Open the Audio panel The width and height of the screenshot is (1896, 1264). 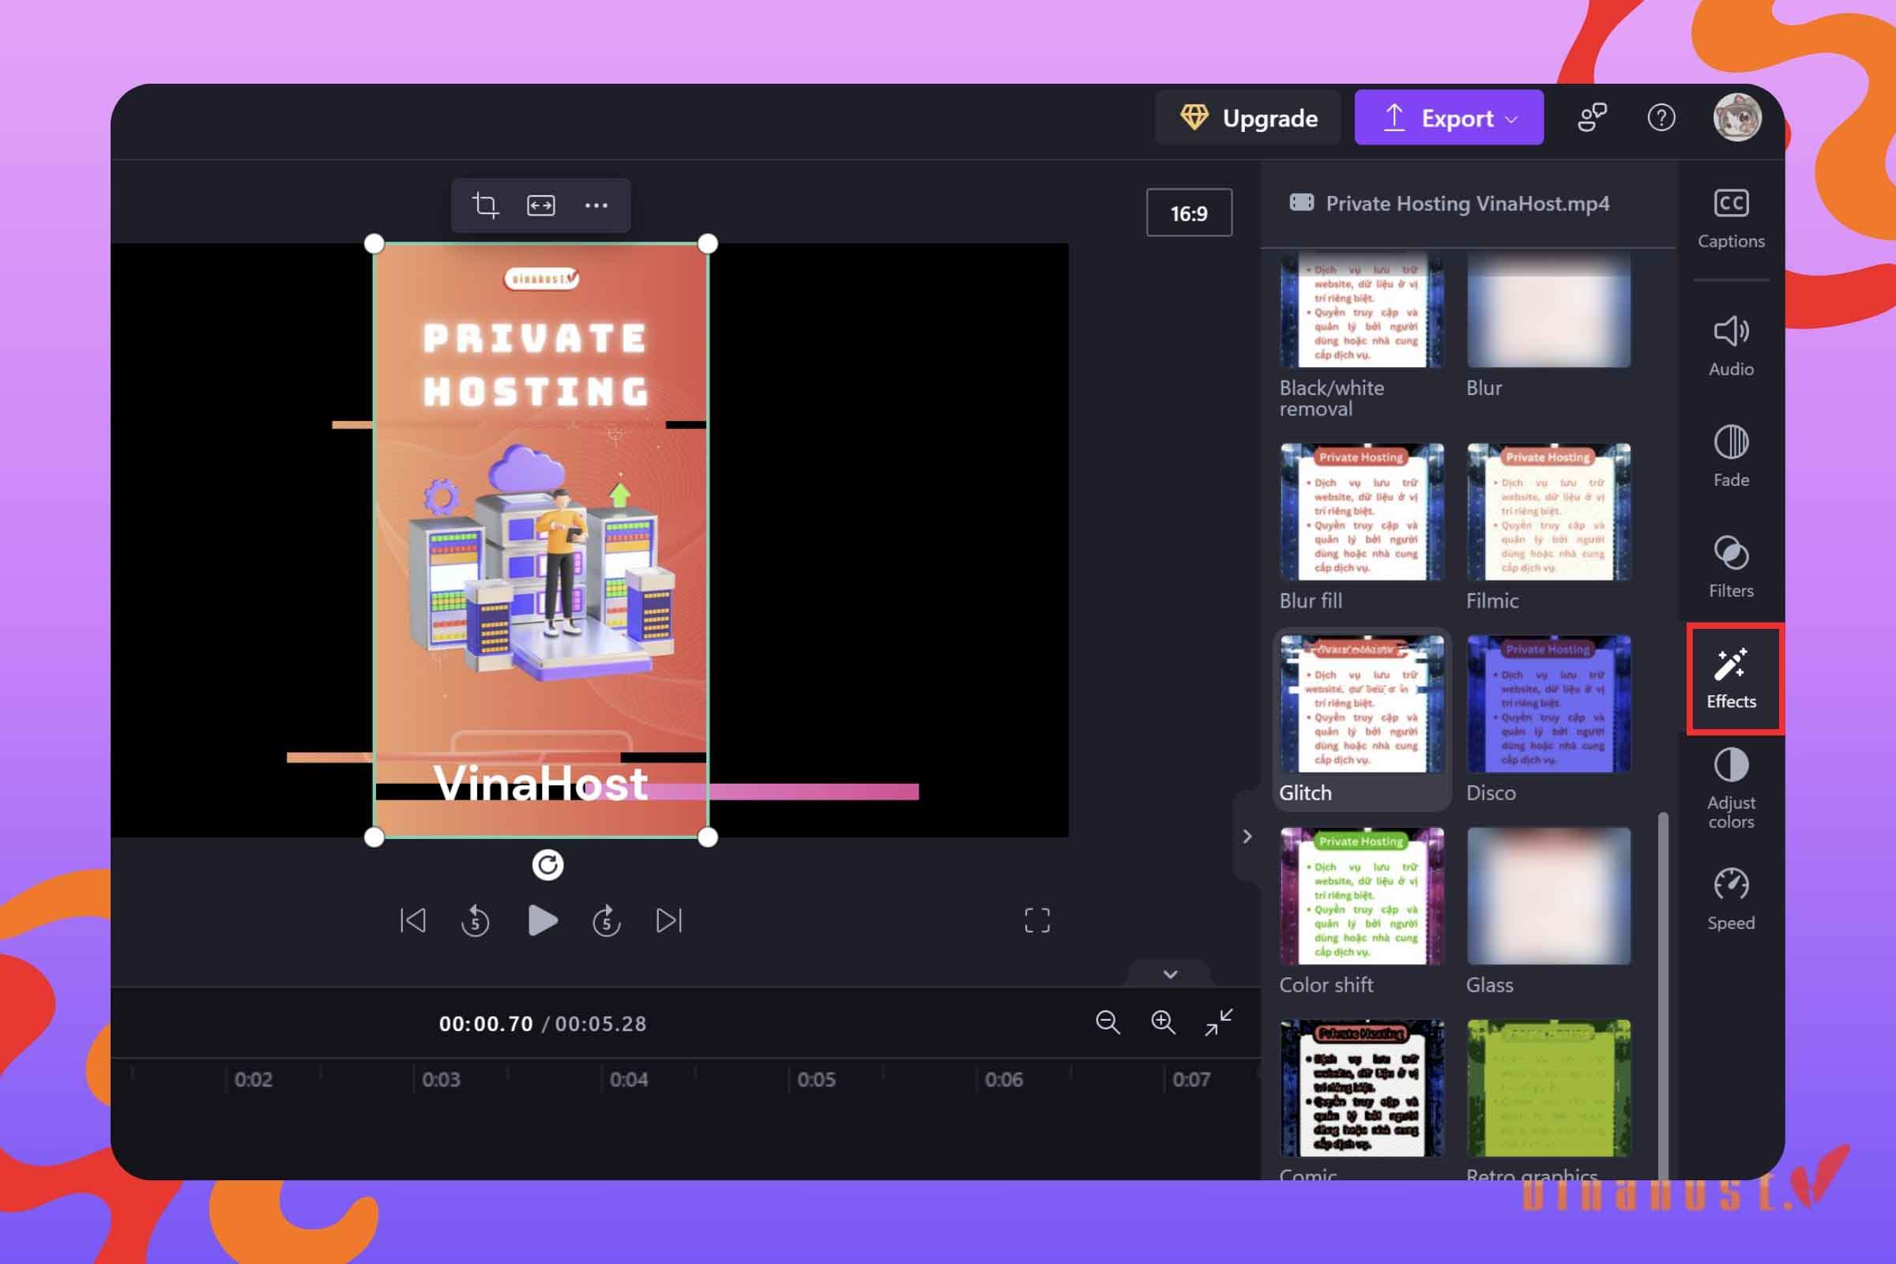[x=1731, y=346]
